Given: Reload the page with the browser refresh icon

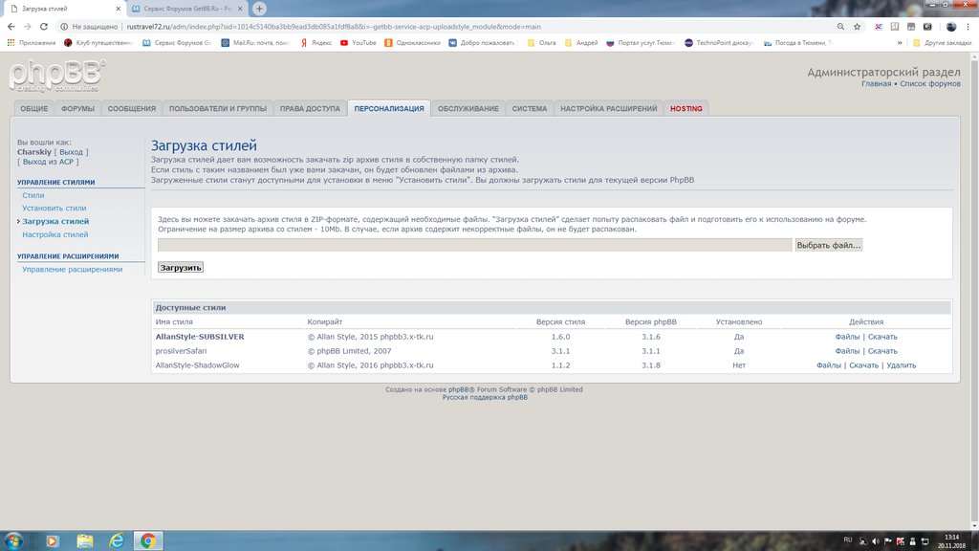Looking at the screenshot, I should point(44,27).
